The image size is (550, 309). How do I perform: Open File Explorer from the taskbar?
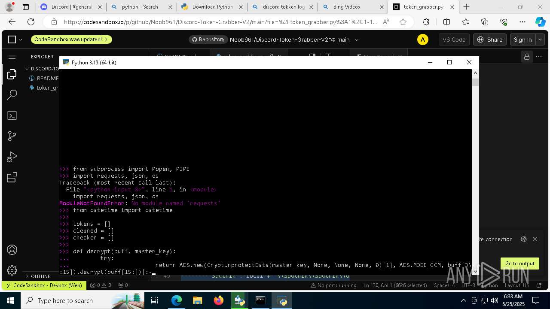click(x=198, y=300)
